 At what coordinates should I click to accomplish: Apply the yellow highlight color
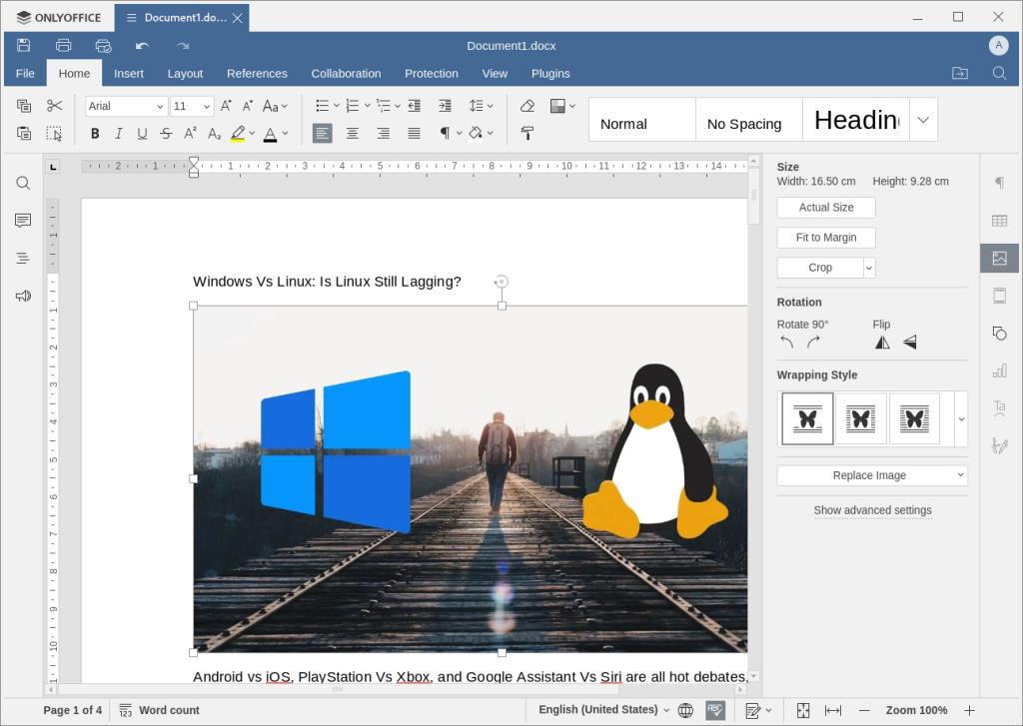[238, 133]
